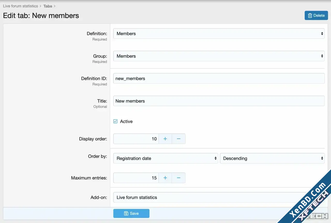This screenshot has width=331, height=223.
Task: Open the Live forum statistics breadcrumb
Action: [20, 6]
